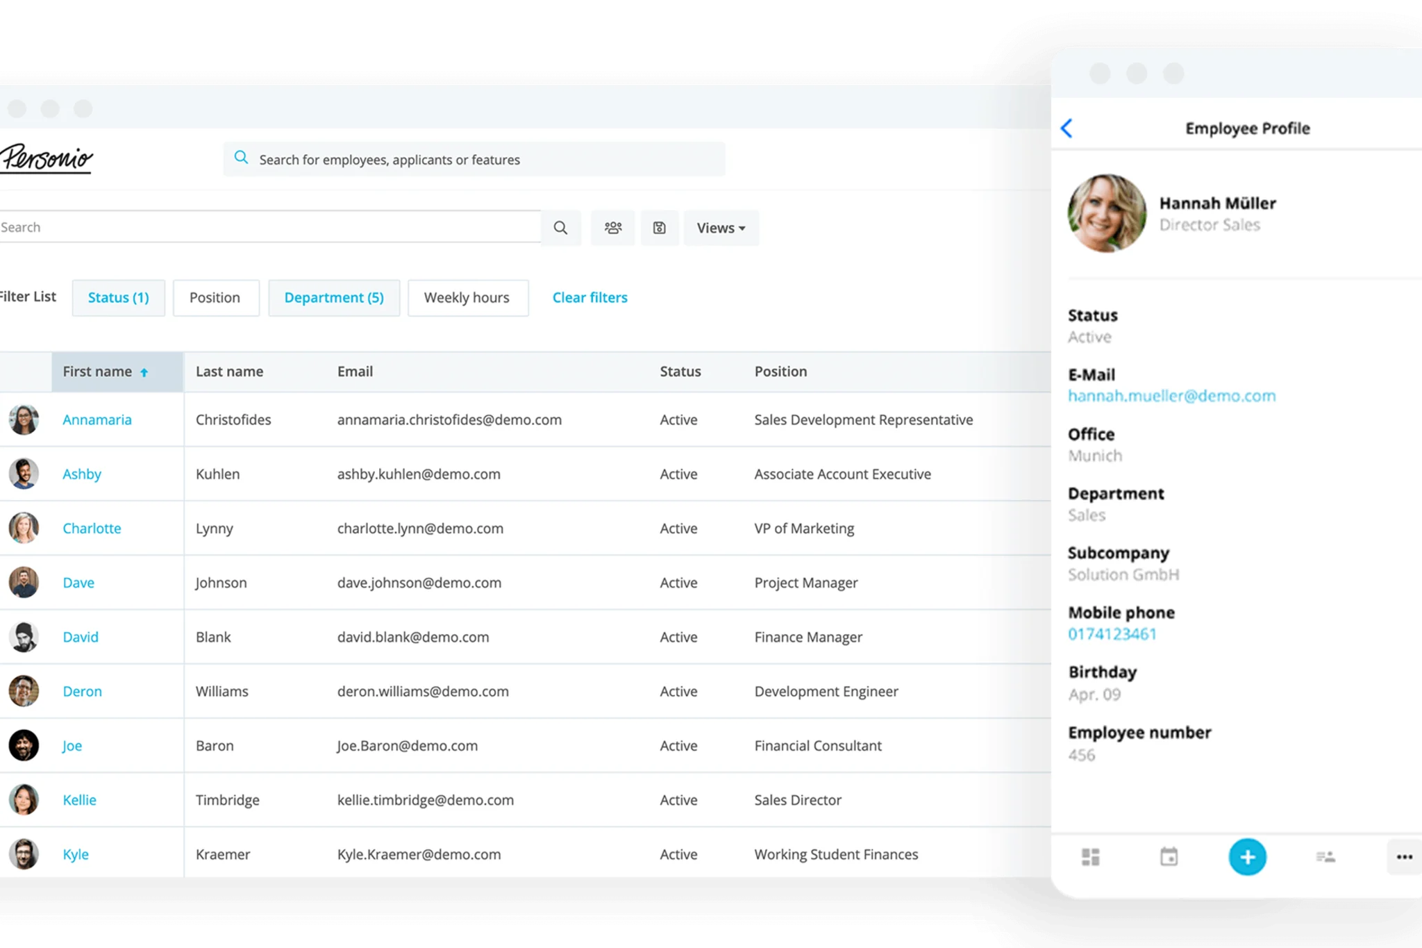Click the Solution GmbH subcompany value
Viewport: 1422px width, 948px height.
click(x=1123, y=574)
